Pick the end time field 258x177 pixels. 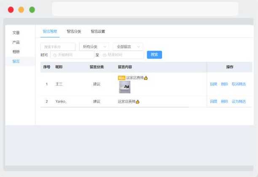click(122, 55)
